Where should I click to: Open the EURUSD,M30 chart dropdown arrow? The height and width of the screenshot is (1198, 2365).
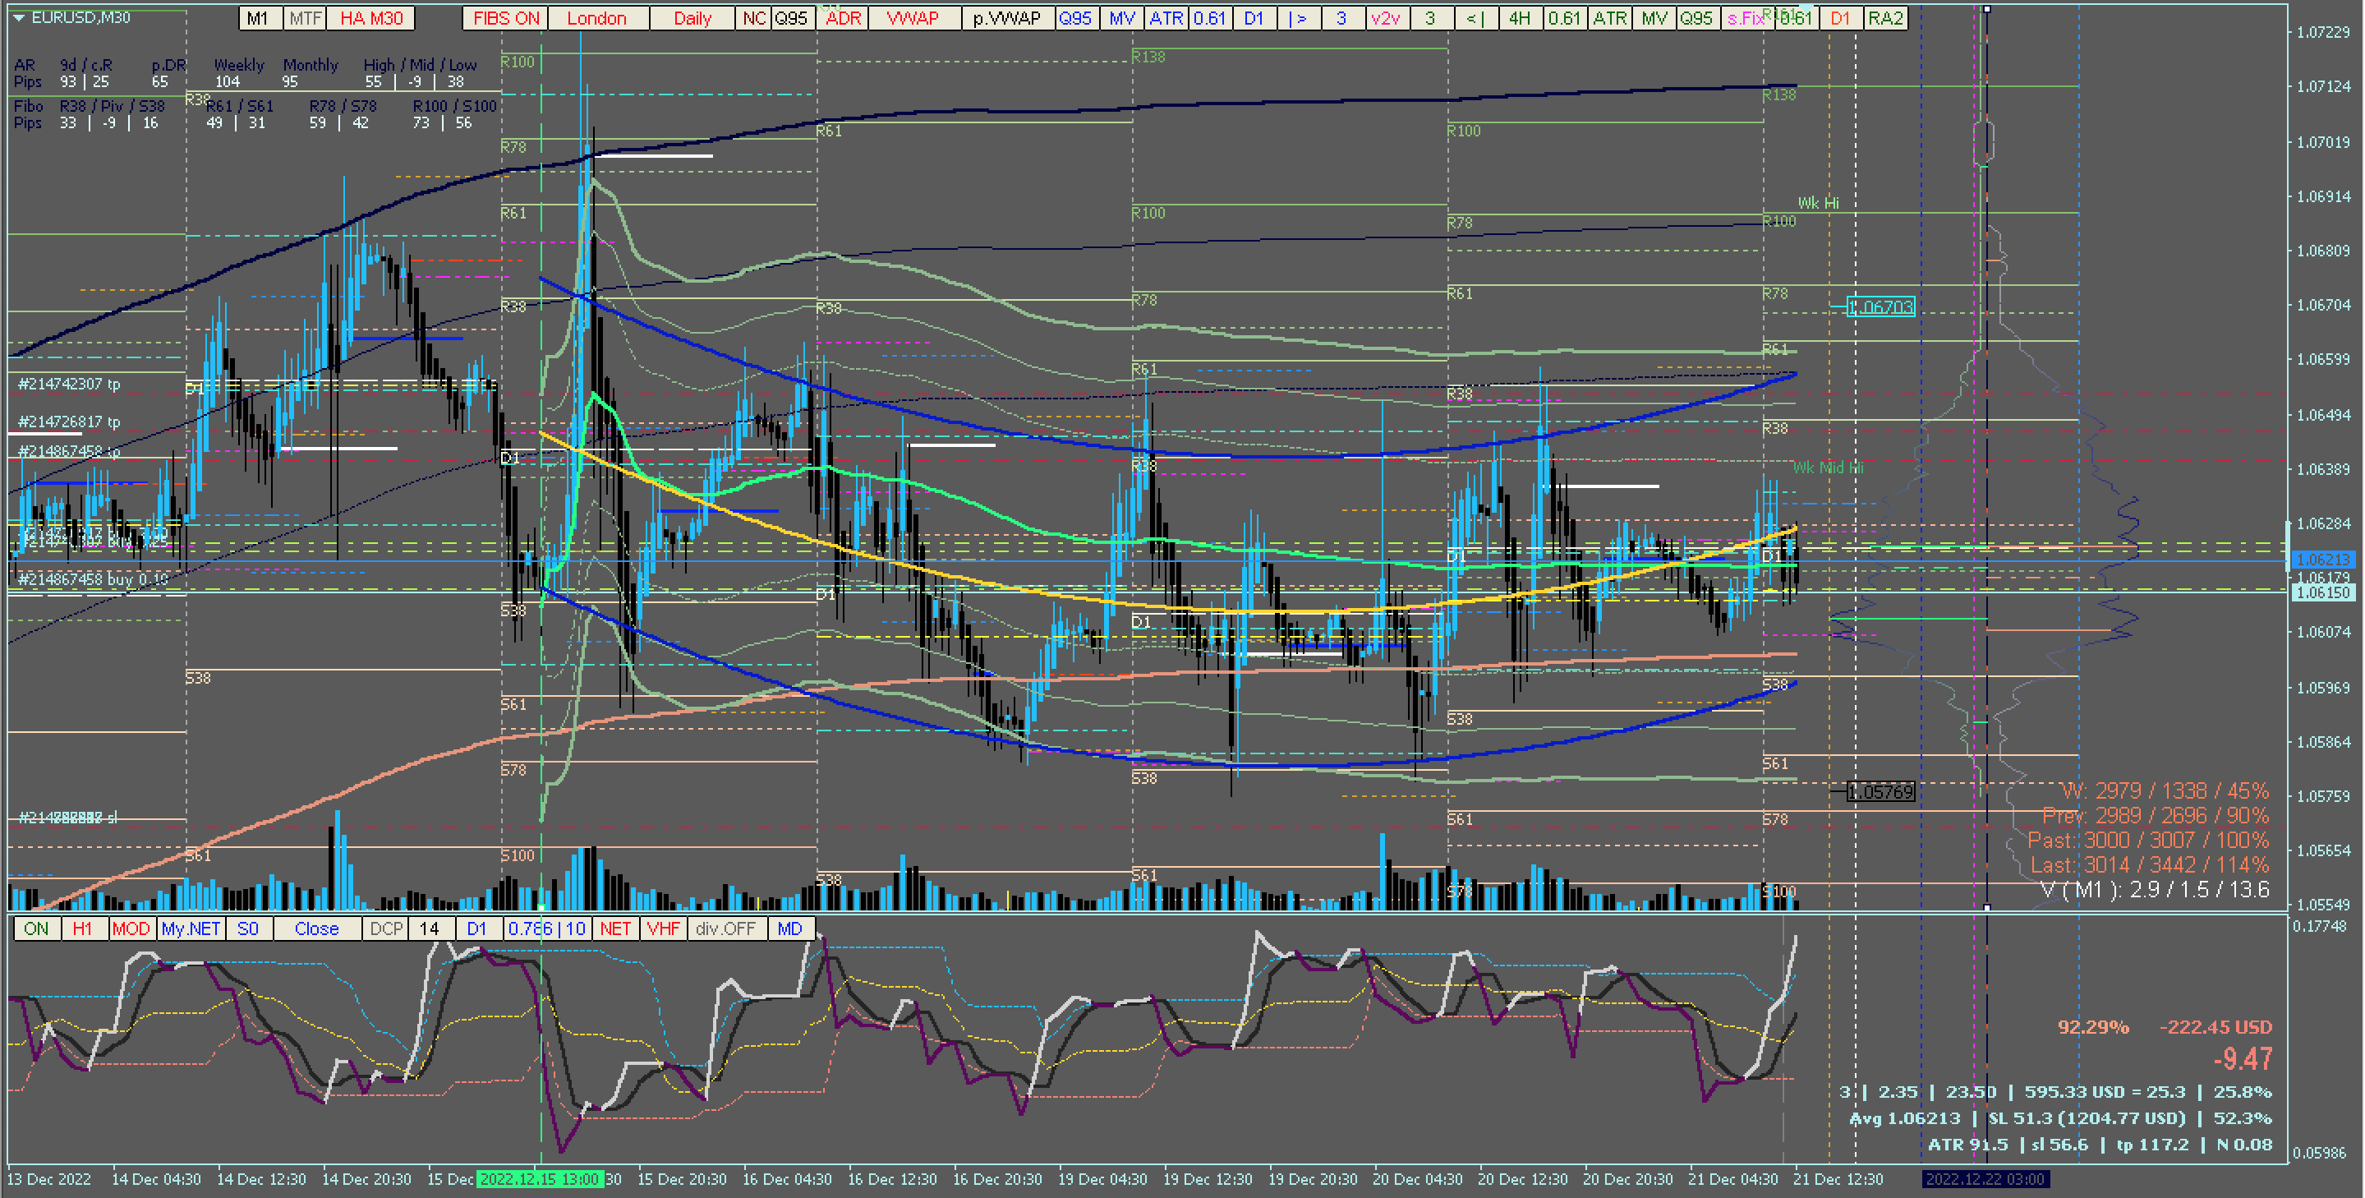18,17
